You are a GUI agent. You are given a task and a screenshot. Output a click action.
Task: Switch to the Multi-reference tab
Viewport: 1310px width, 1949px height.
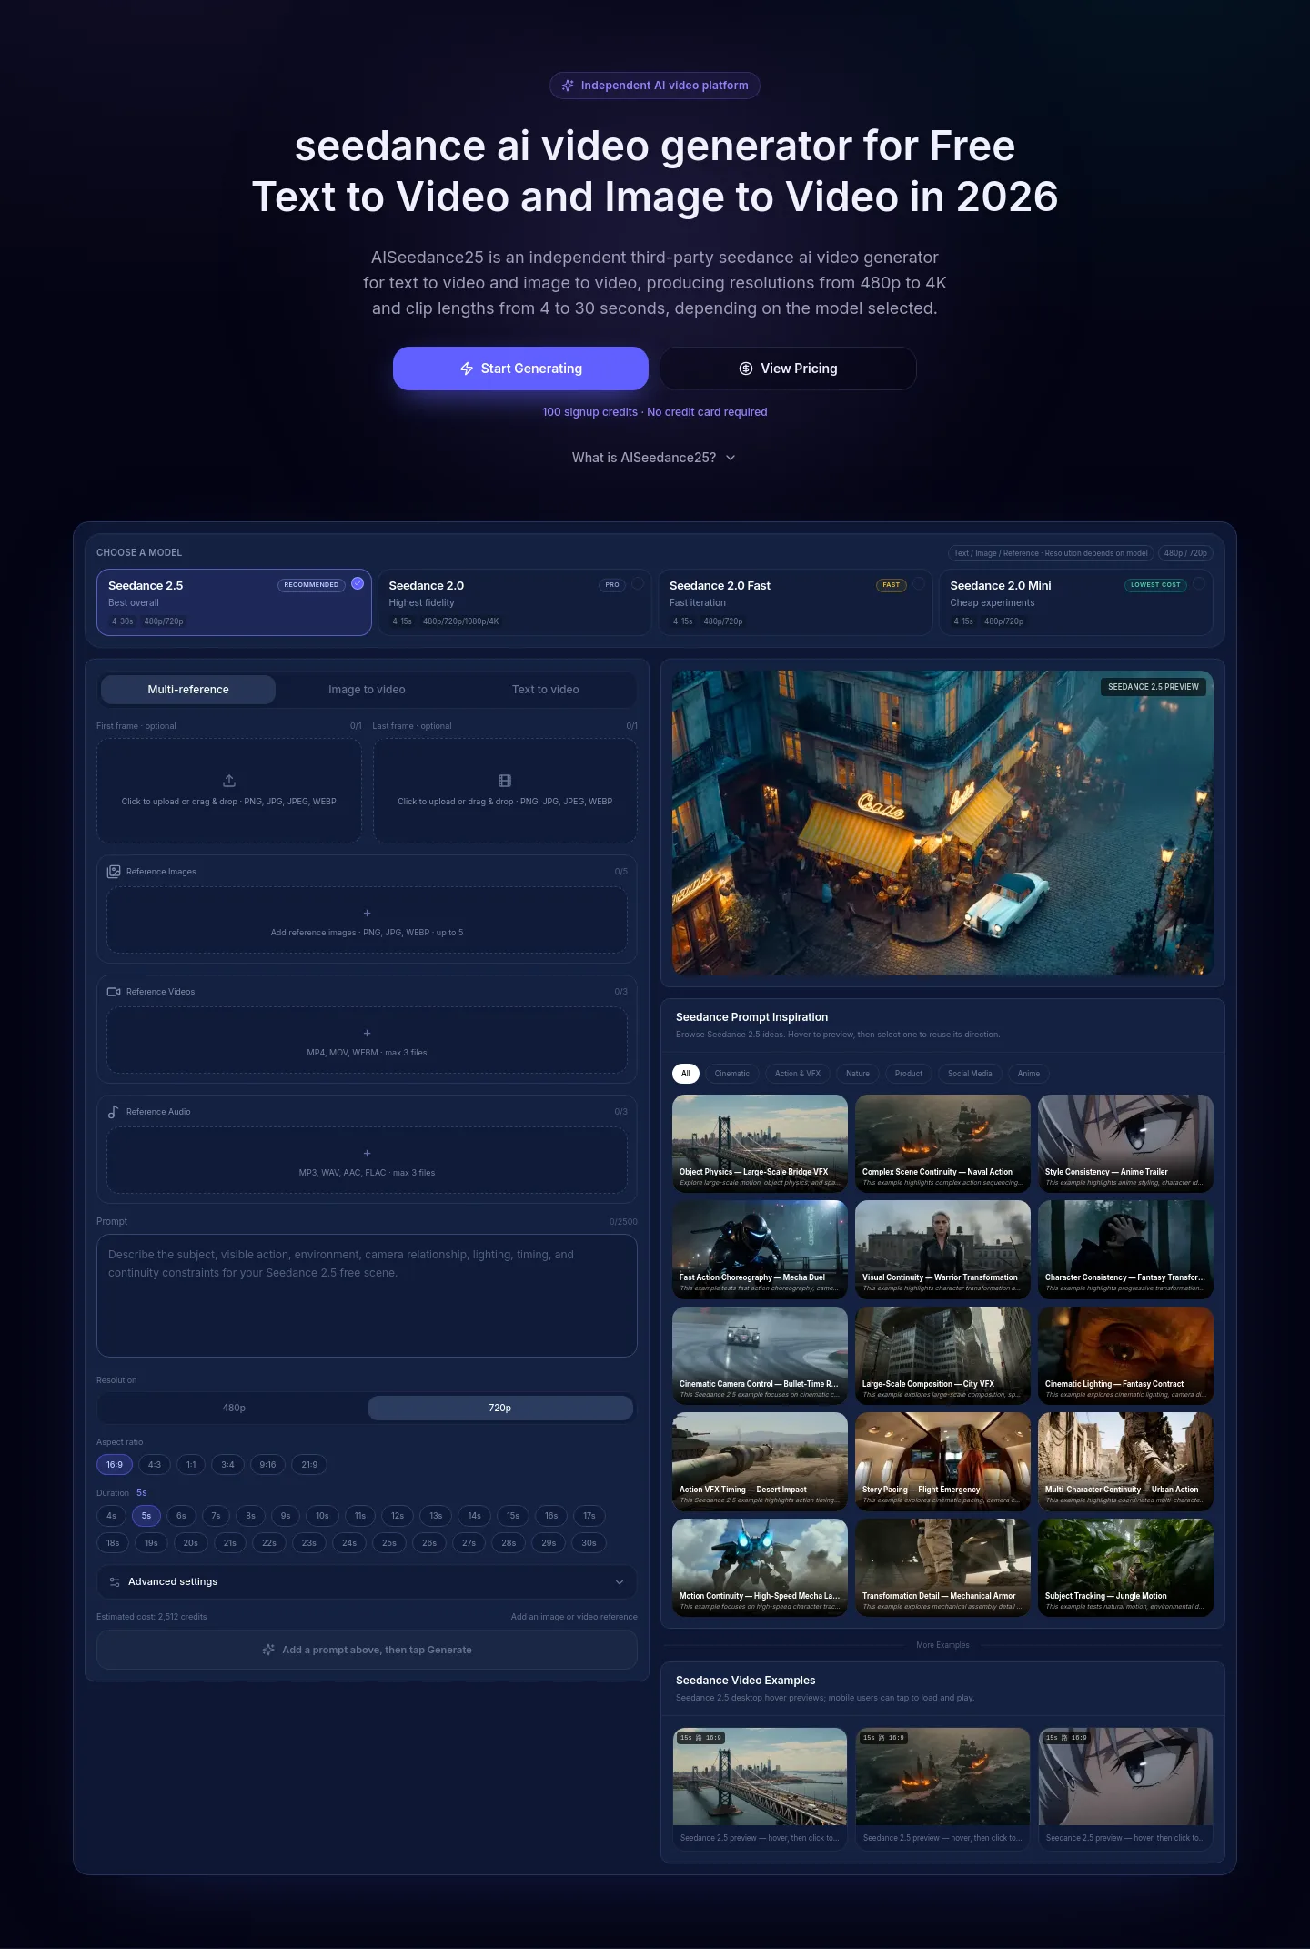(188, 690)
